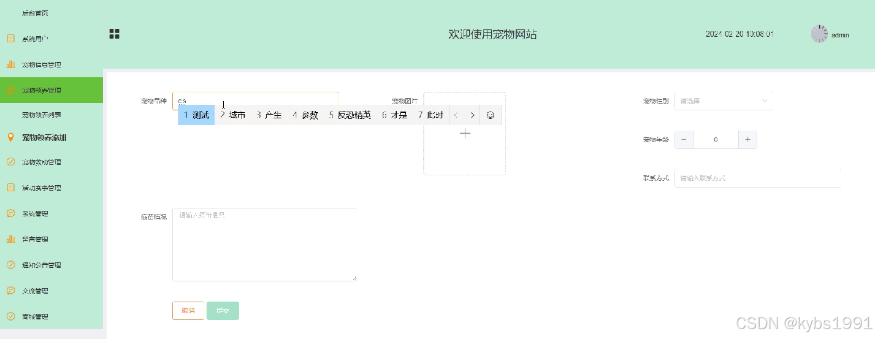The height and width of the screenshot is (339, 875).
Task: Open the pet gender dropdown
Action: coord(724,101)
